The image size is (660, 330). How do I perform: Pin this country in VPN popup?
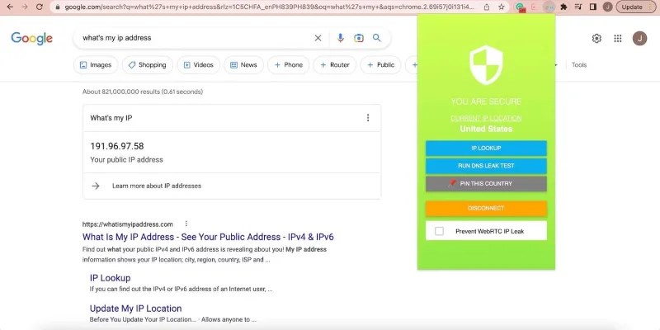(x=486, y=183)
